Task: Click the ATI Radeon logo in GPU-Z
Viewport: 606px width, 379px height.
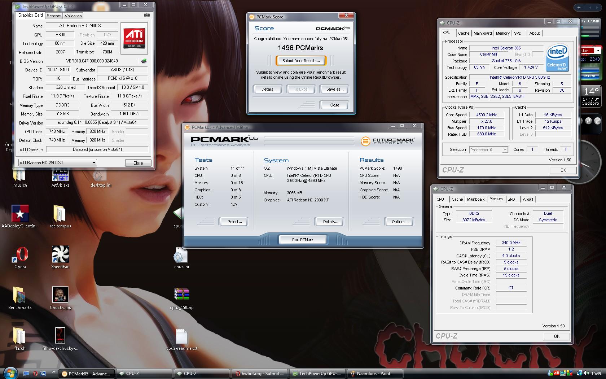Action: [135, 38]
